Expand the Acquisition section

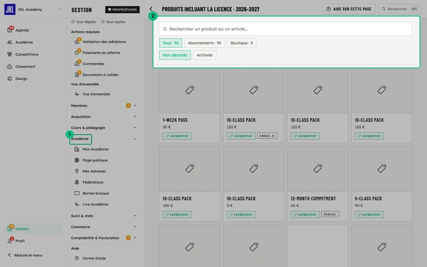tap(135, 116)
